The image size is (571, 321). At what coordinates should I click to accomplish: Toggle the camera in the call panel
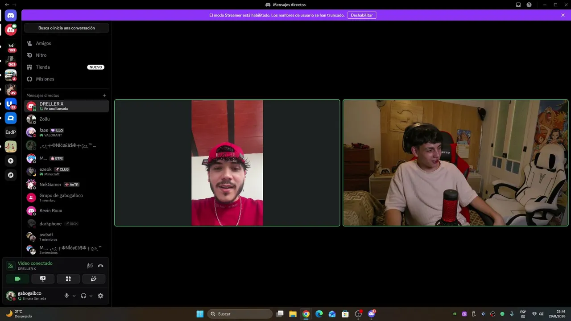coord(17,279)
